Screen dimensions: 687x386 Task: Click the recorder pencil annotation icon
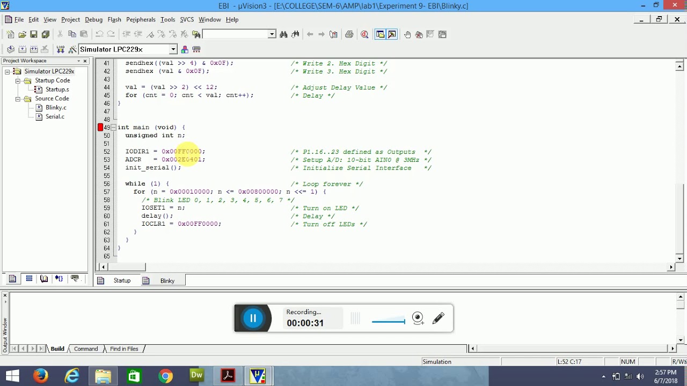pyautogui.click(x=438, y=318)
